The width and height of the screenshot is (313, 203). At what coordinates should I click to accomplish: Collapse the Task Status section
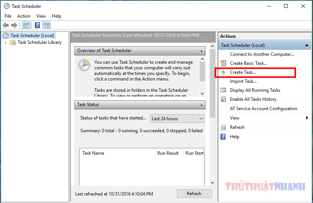point(201,105)
